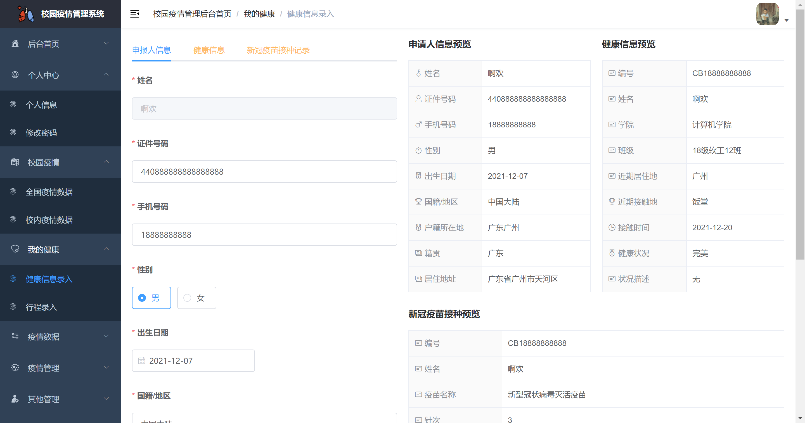Image resolution: width=805 pixels, height=423 pixels.
Task: Open 行程录入 in the sidebar
Action: tap(41, 307)
